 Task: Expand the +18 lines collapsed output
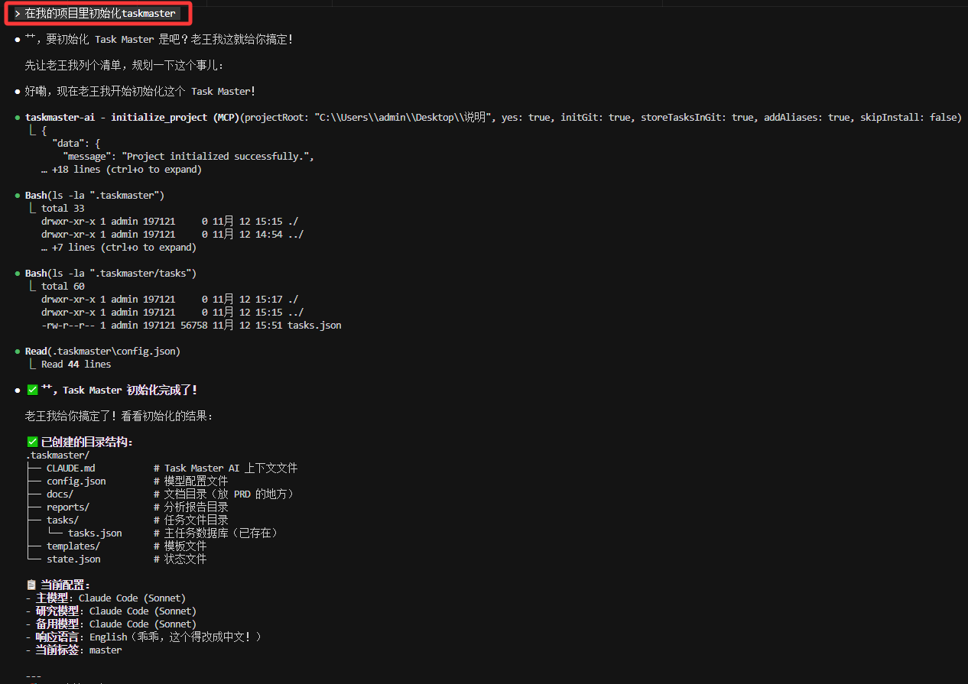(122, 169)
